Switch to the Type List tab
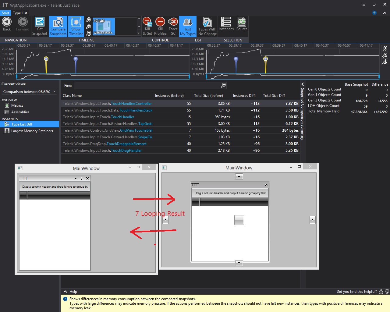Viewport: 390px width, 312px height. (x=20, y=13)
